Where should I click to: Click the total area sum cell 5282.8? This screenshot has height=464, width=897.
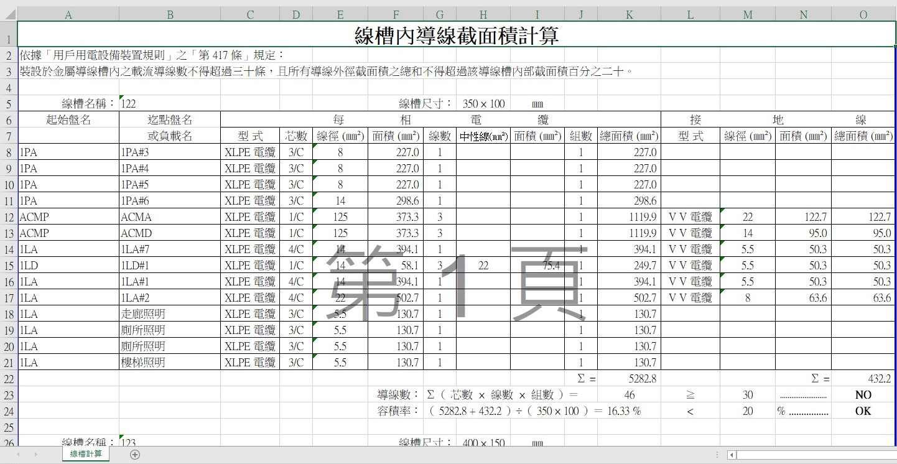[629, 378]
